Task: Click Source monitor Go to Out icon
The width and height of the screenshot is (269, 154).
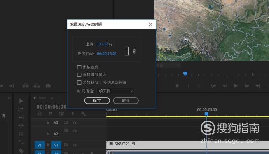Action: pos(12,86)
